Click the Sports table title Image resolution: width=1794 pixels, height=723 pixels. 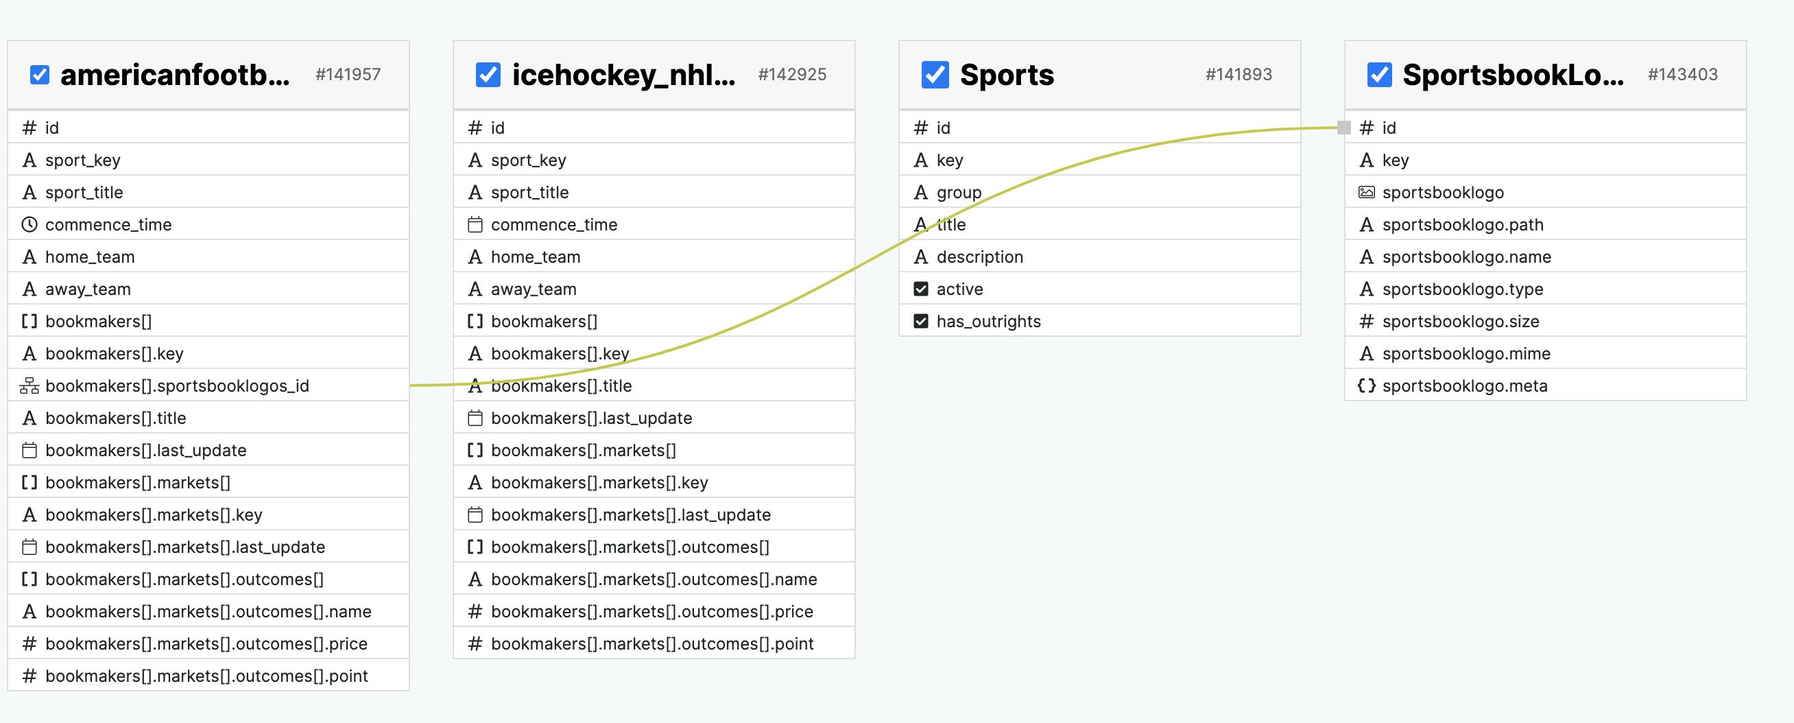[1006, 75]
